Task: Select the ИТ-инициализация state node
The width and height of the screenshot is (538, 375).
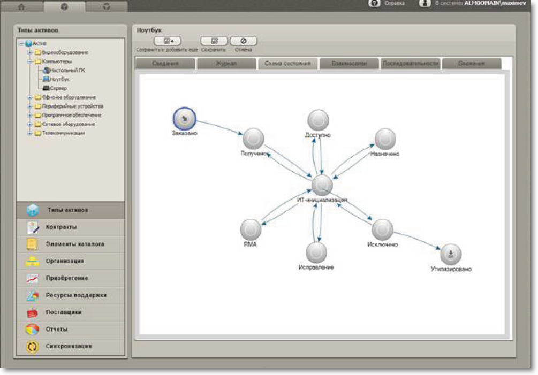Action: point(322,185)
